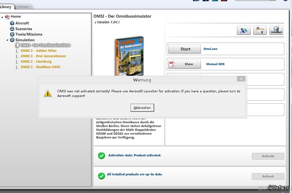Viewport: 292px width, 193px height.
Task: Switch to the Forum tab
Action: coord(23,7)
